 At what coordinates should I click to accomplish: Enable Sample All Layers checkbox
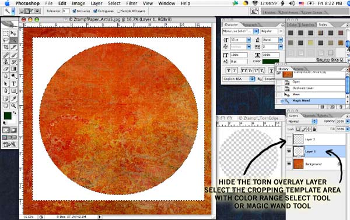click(x=119, y=11)
